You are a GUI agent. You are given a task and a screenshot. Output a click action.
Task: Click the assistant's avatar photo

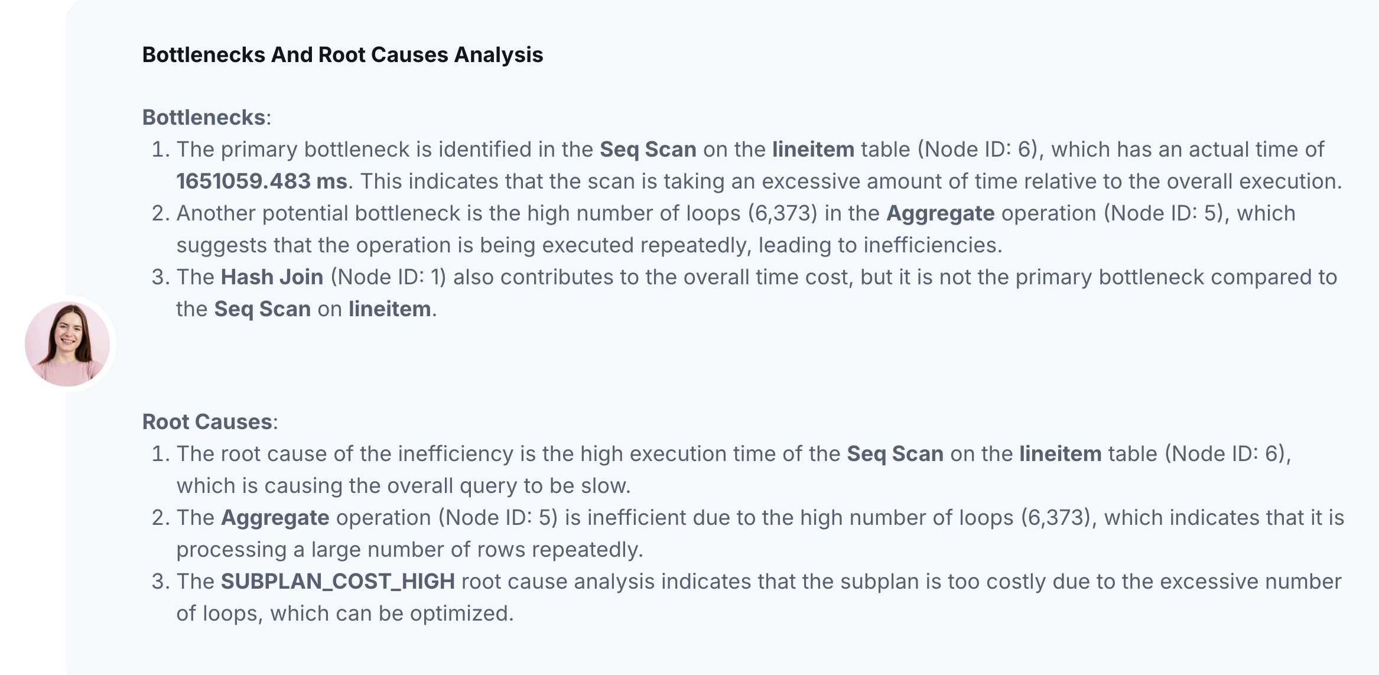(67, 344)
